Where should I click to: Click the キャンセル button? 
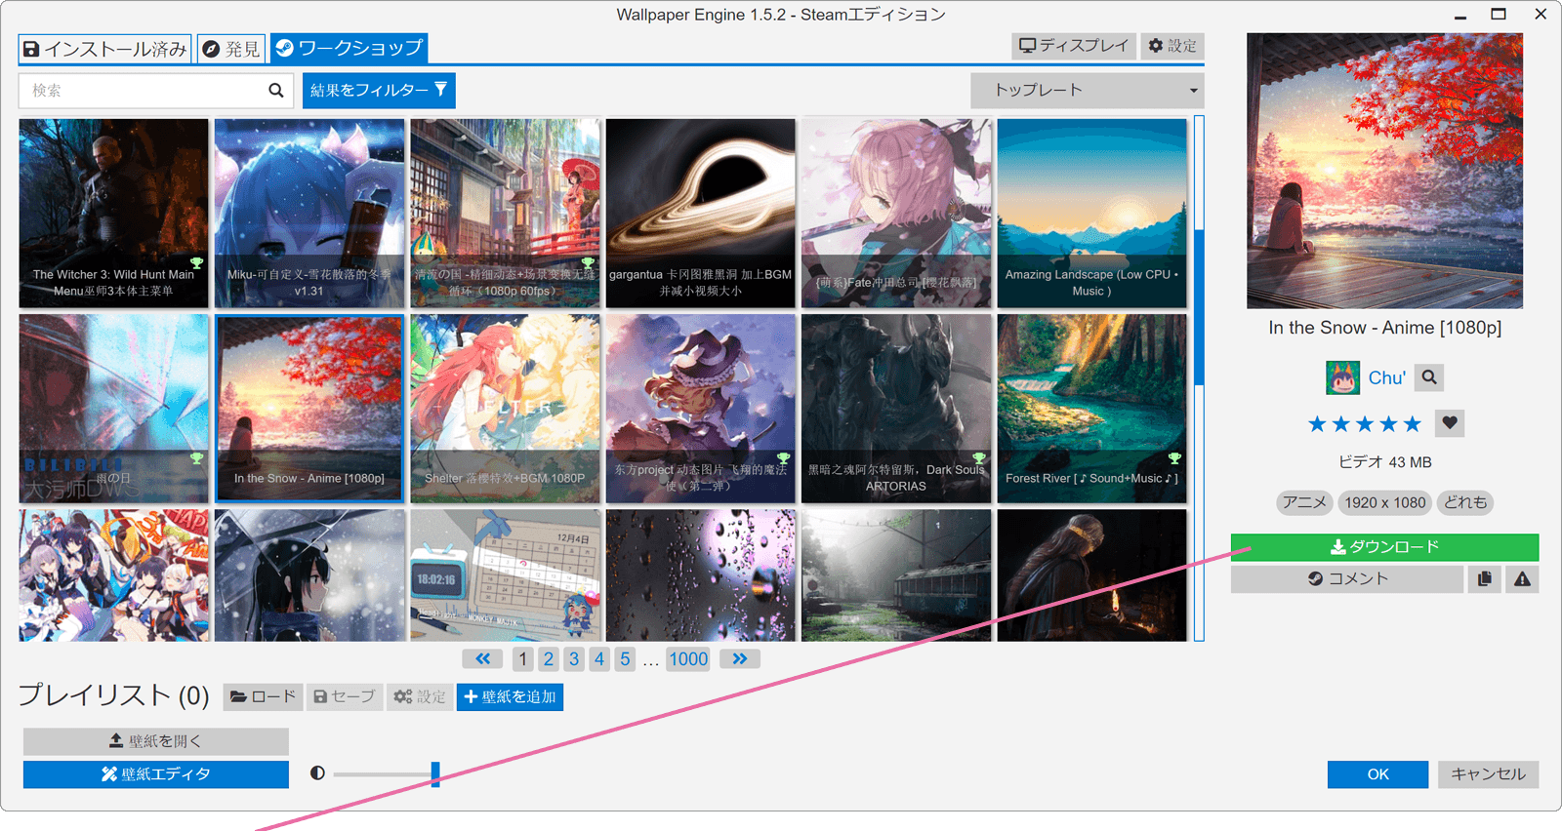pyautogui.click(x=1488, y=774)
